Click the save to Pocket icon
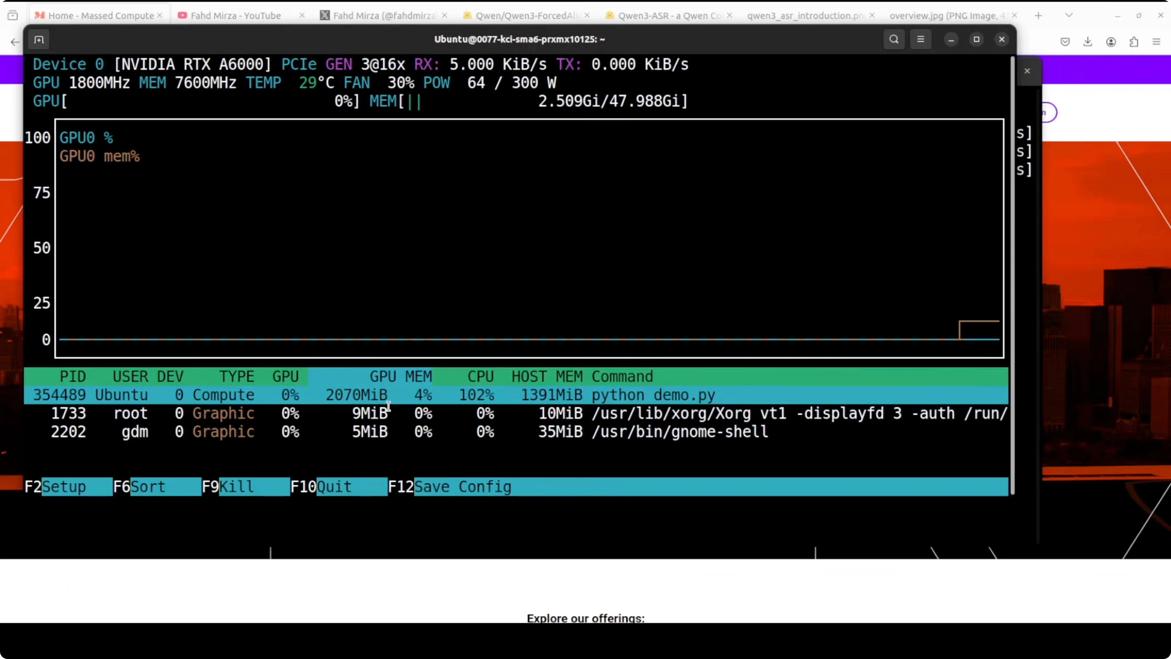1171x659 pixels. click(1065, 42)
